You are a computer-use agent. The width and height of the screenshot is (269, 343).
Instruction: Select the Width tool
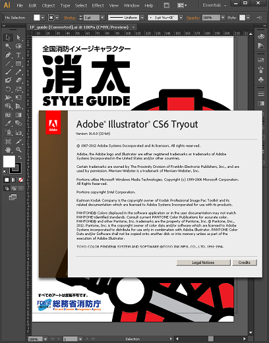point(8,97)
